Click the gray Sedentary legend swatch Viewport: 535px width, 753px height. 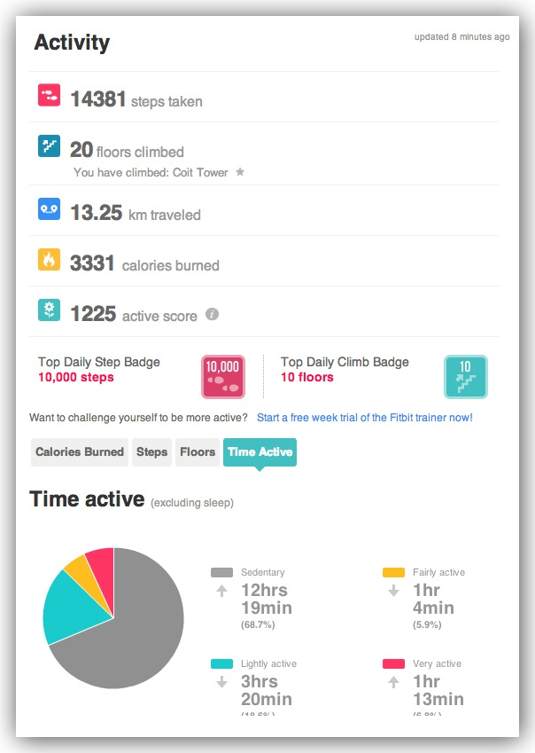[221, 573]
